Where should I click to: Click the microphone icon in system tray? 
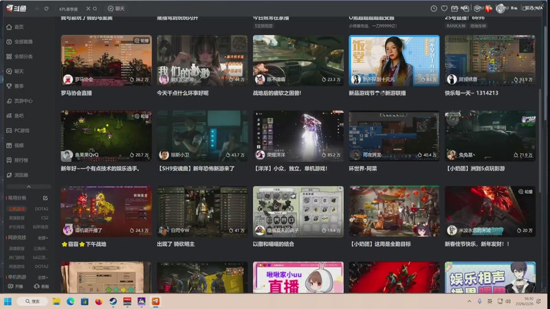pos(479,301)
